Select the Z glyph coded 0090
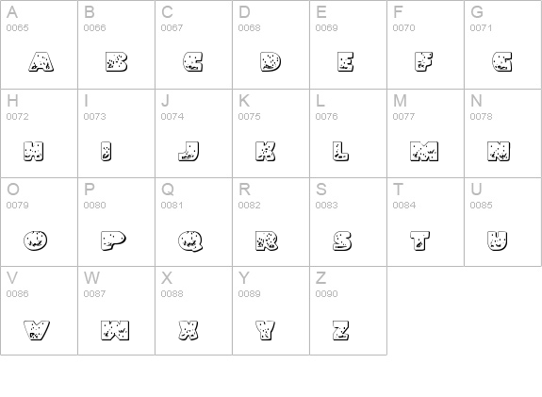This screenshot has width=542, height=397. point(348,310)
